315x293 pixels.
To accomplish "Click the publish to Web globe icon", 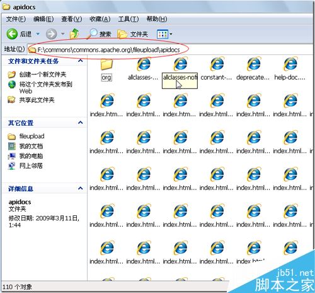I will click(x=12, y=85).
